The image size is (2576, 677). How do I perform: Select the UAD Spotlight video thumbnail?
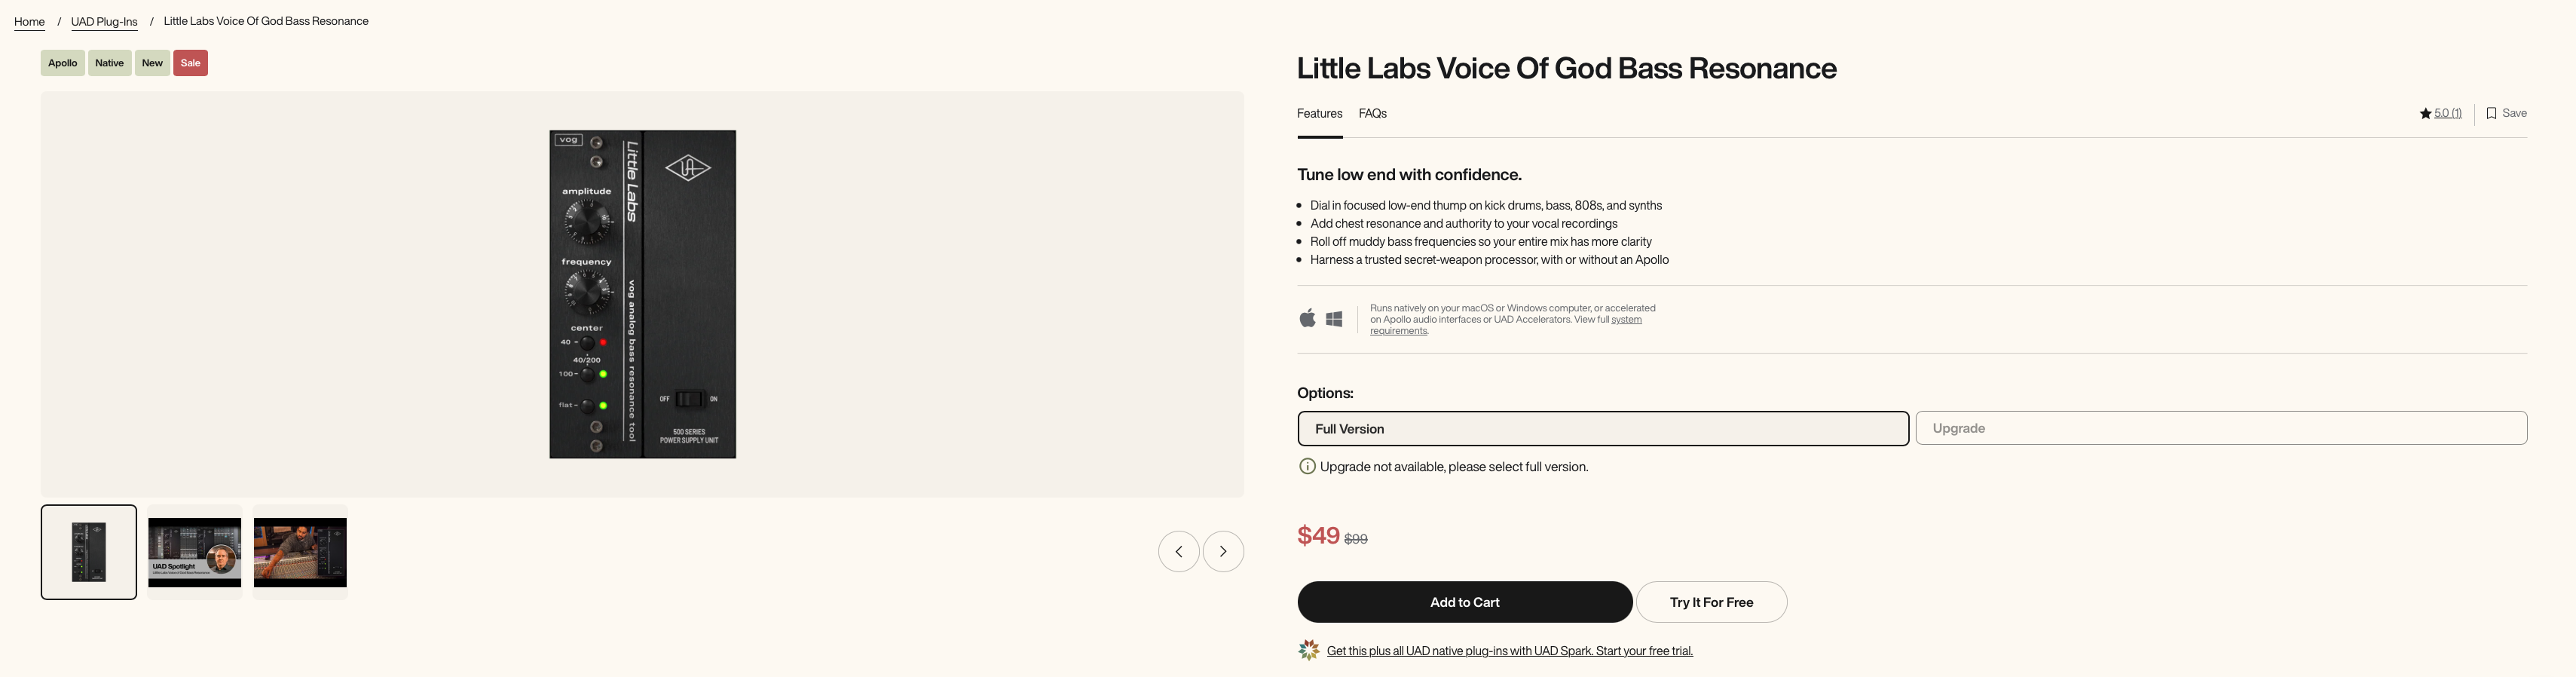(194, 552)
